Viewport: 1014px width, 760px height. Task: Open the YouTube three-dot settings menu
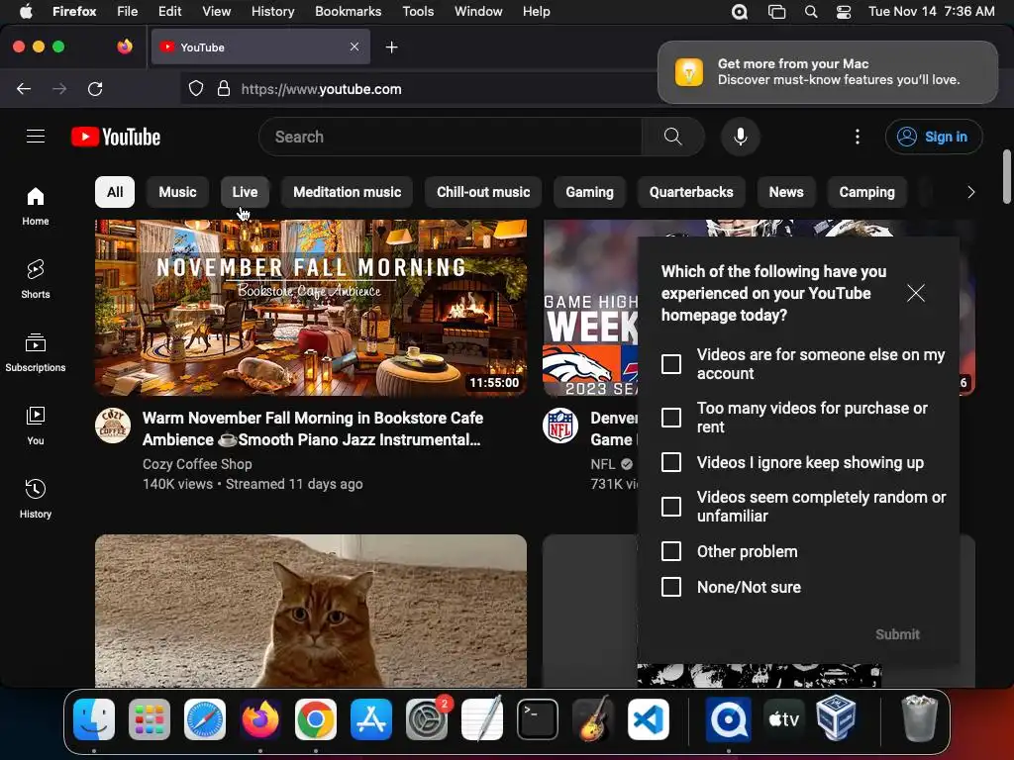tap(857, 137)
